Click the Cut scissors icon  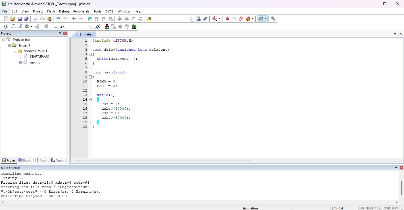[x=36, y=19]
